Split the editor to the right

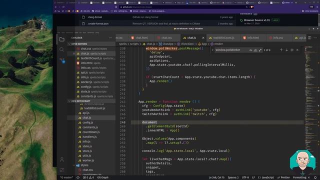309,38
